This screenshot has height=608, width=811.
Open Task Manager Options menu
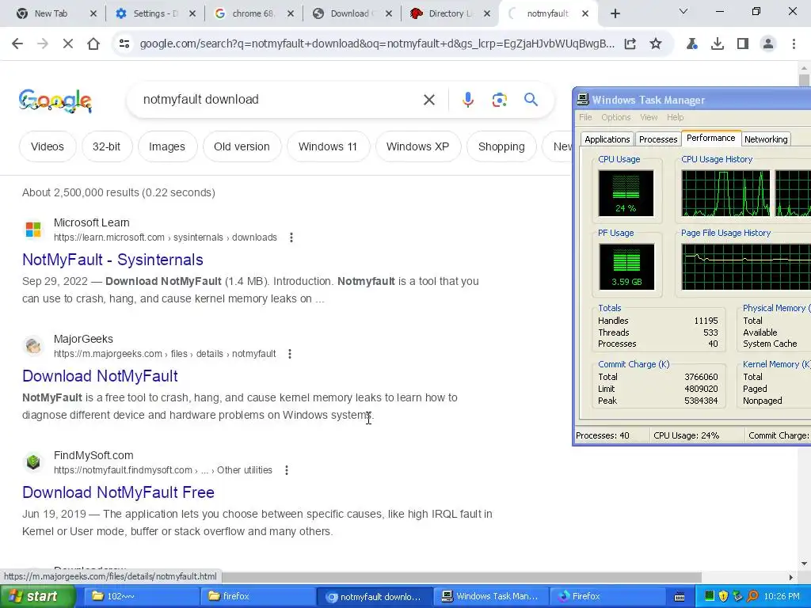click(x=616, y=117)
